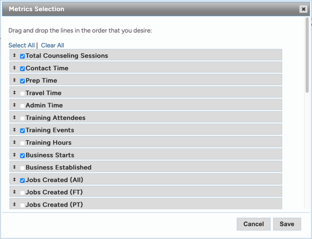Enable the Jobs Created (FT) checkbox
312x239 pixels.
pyautogui.click(x=22, y=193)
